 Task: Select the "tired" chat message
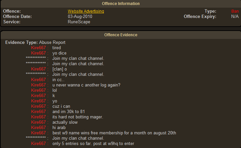pos(56,48)
